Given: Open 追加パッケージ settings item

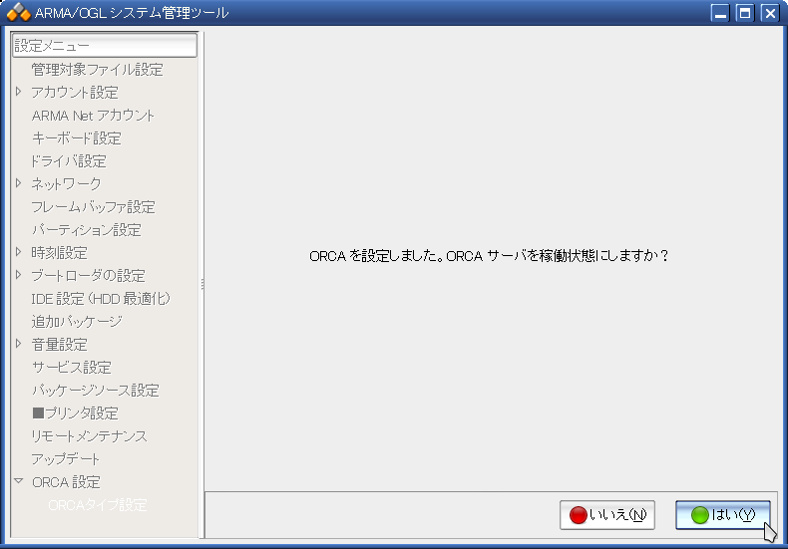Looking at the screenshot, I should (77, 322).
